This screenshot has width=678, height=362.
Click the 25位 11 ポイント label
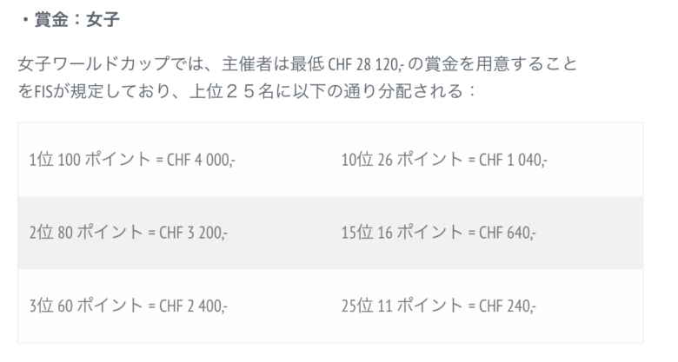tap(401, 306)
